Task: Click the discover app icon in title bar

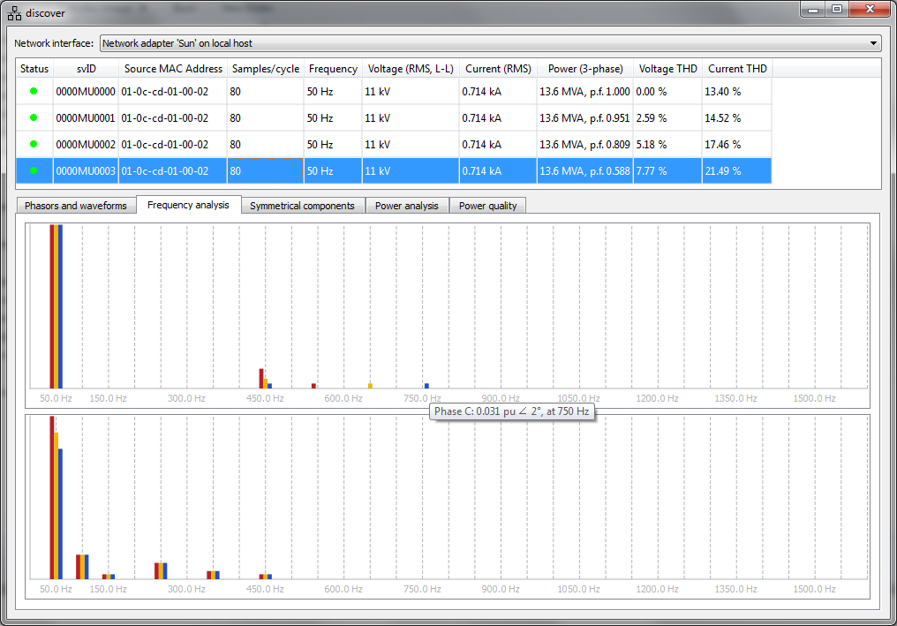Action: click(x=14, y=13)
